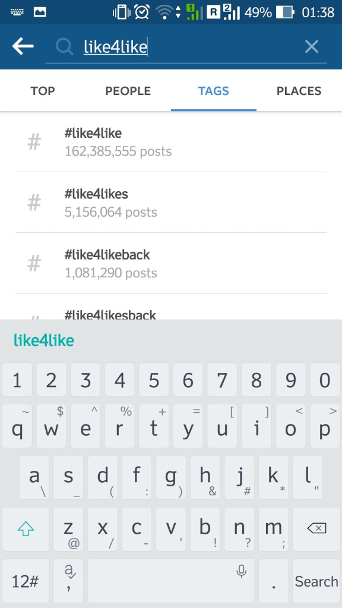Tap the number 4 key
This screenshot has height=608, width=342.
click(119, 380)
